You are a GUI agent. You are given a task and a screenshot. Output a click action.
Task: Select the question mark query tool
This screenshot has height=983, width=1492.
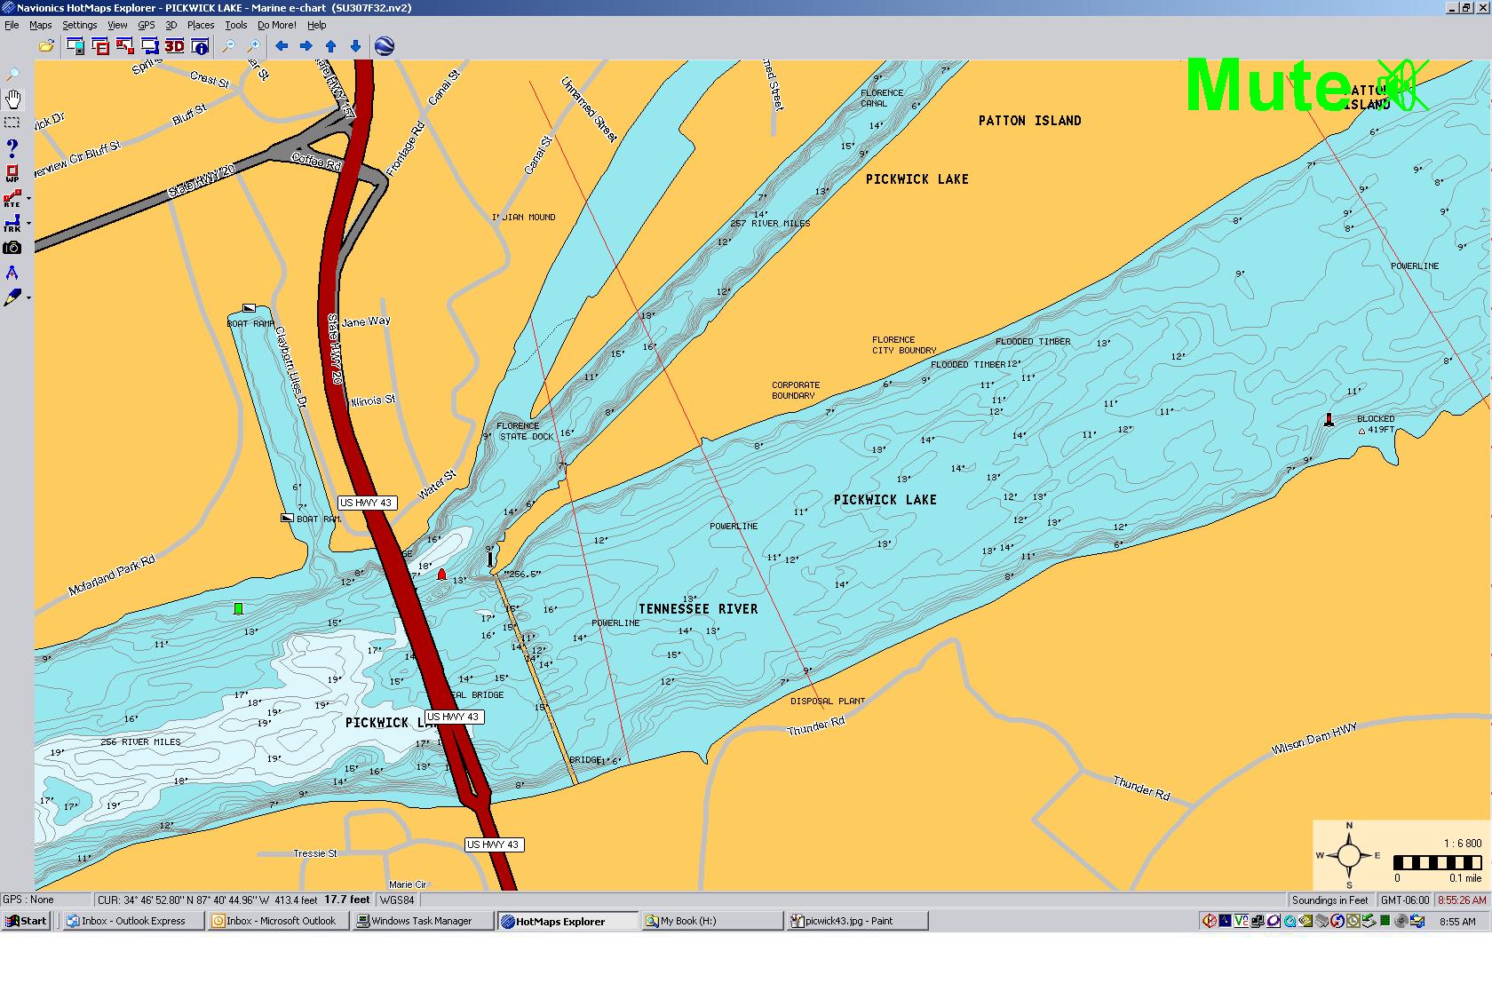12,148
